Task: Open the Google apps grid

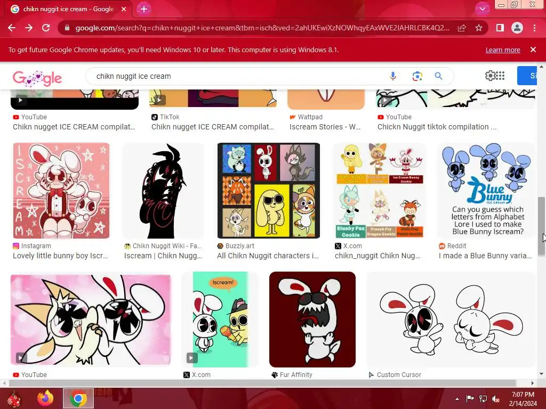Action: tap(500, 76)
